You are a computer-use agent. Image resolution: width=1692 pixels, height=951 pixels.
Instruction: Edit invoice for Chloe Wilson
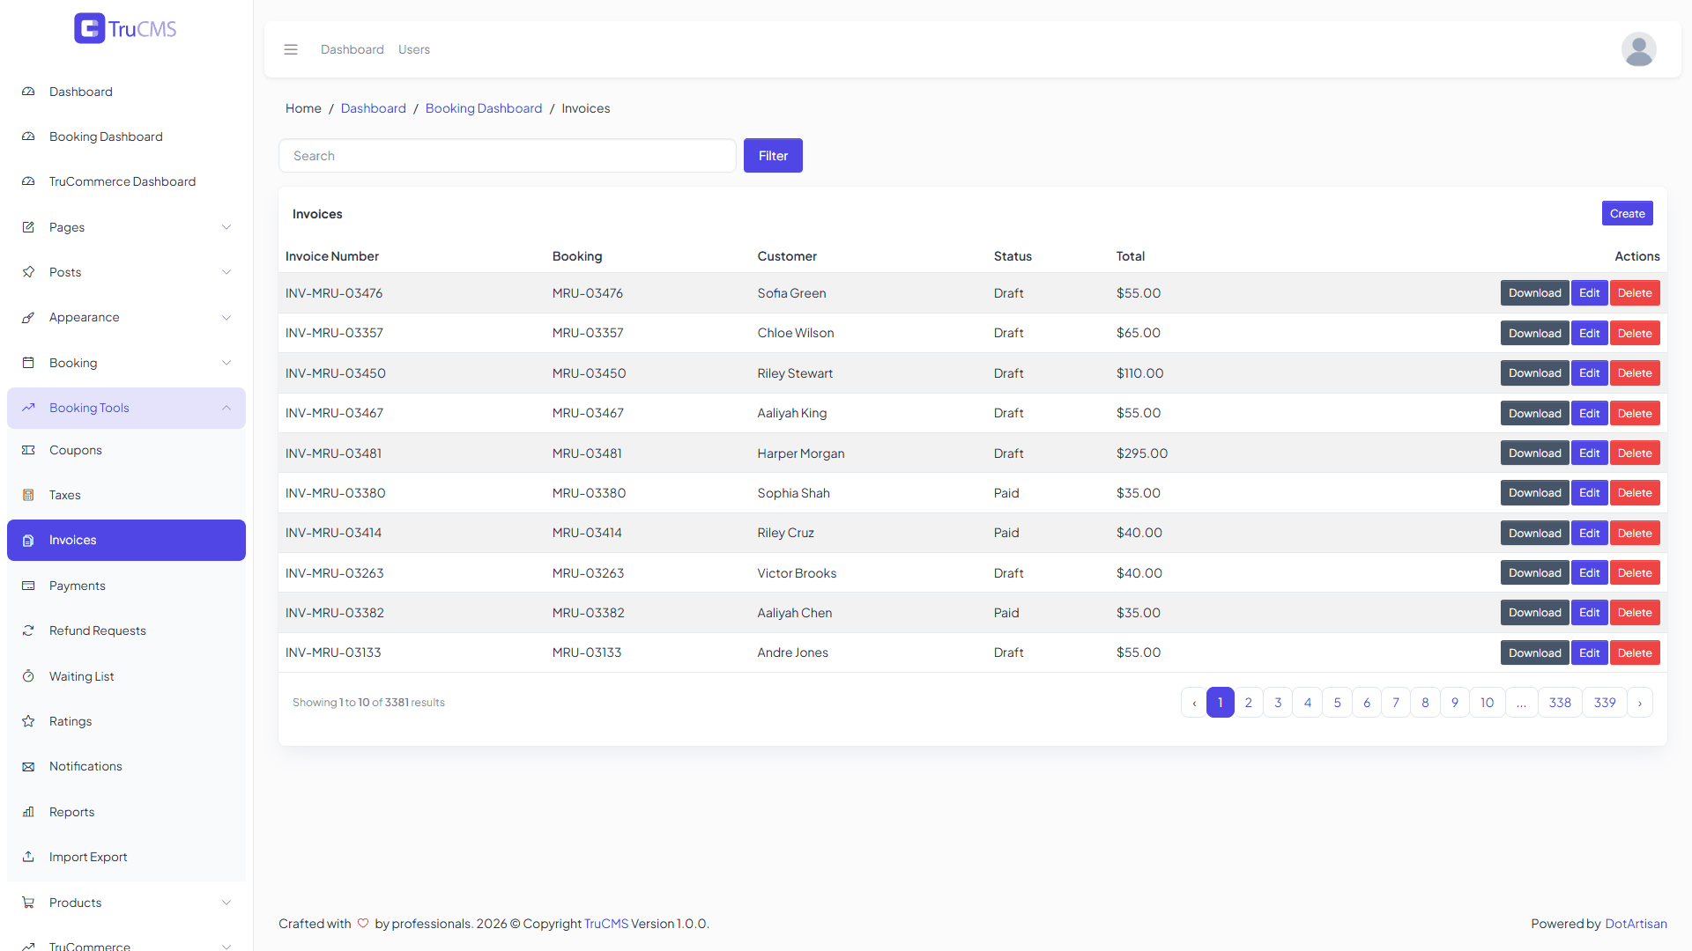coord(1589,334)
